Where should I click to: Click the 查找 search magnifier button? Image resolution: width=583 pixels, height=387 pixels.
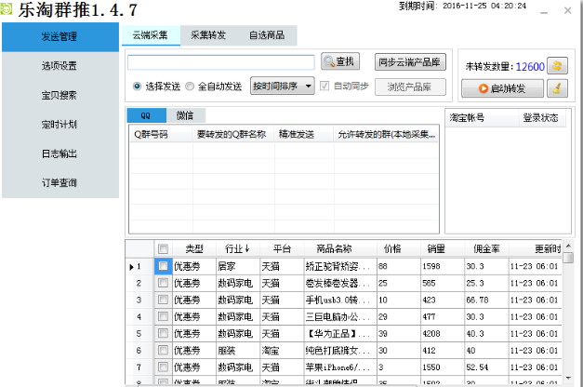pyautogui.click(x=340, y=62)
